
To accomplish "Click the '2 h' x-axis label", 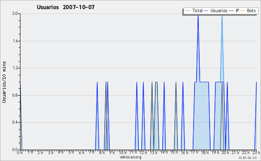I will click(x=40, y=152).
